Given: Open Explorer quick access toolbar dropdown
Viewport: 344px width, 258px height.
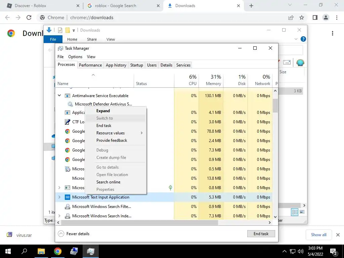Looking at the screenshot, I should (x=74, y=30).
